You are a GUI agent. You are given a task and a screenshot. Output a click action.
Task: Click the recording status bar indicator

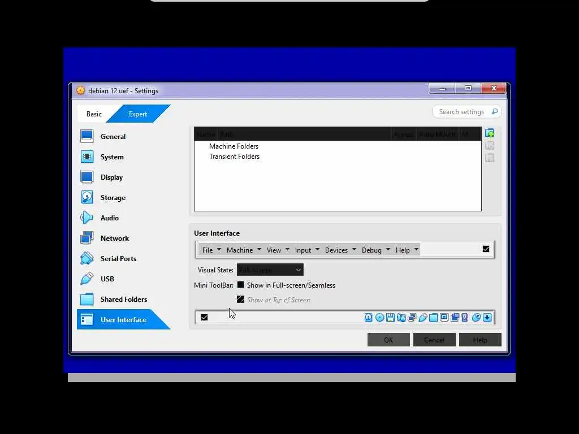[455, 318]
